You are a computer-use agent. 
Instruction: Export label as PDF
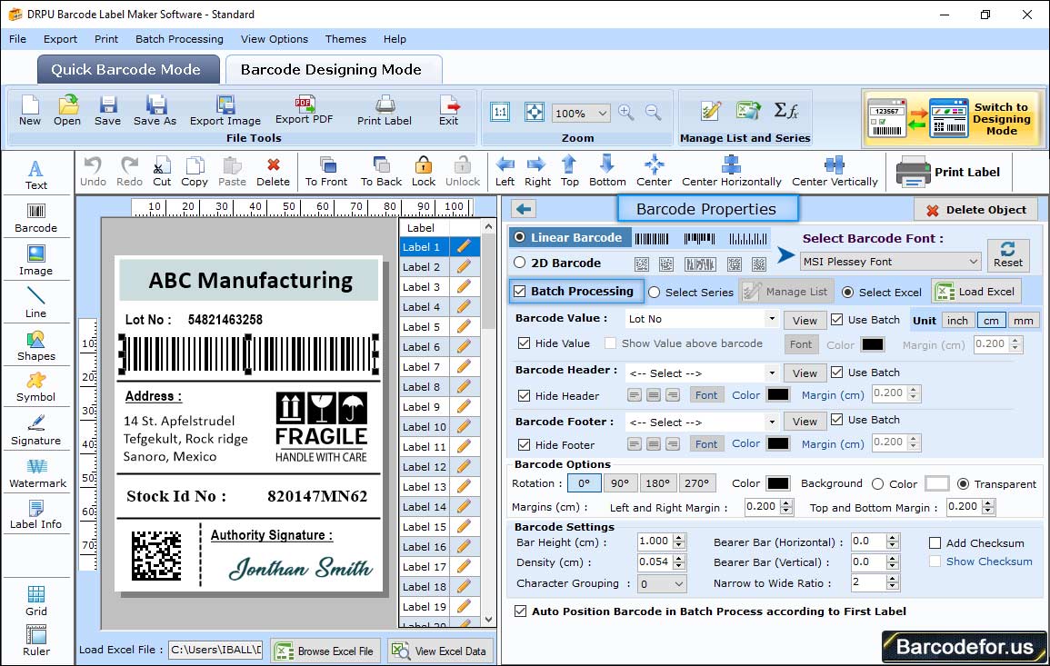tap(304, 111)
